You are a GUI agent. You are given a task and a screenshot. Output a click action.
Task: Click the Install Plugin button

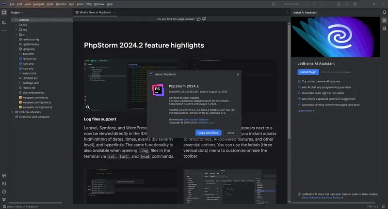(x=308, y=72)
